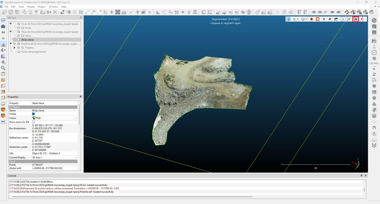380x204 pixels.
Task: Enable the Show name (in 3D) checkbox
Action: (33, 122)
